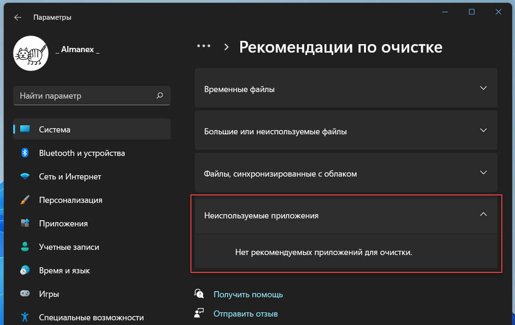Collapse the Неиспользуемые приложения section
Screen dimensions: 515x325
pyautogui.click(x=346, y=215)
